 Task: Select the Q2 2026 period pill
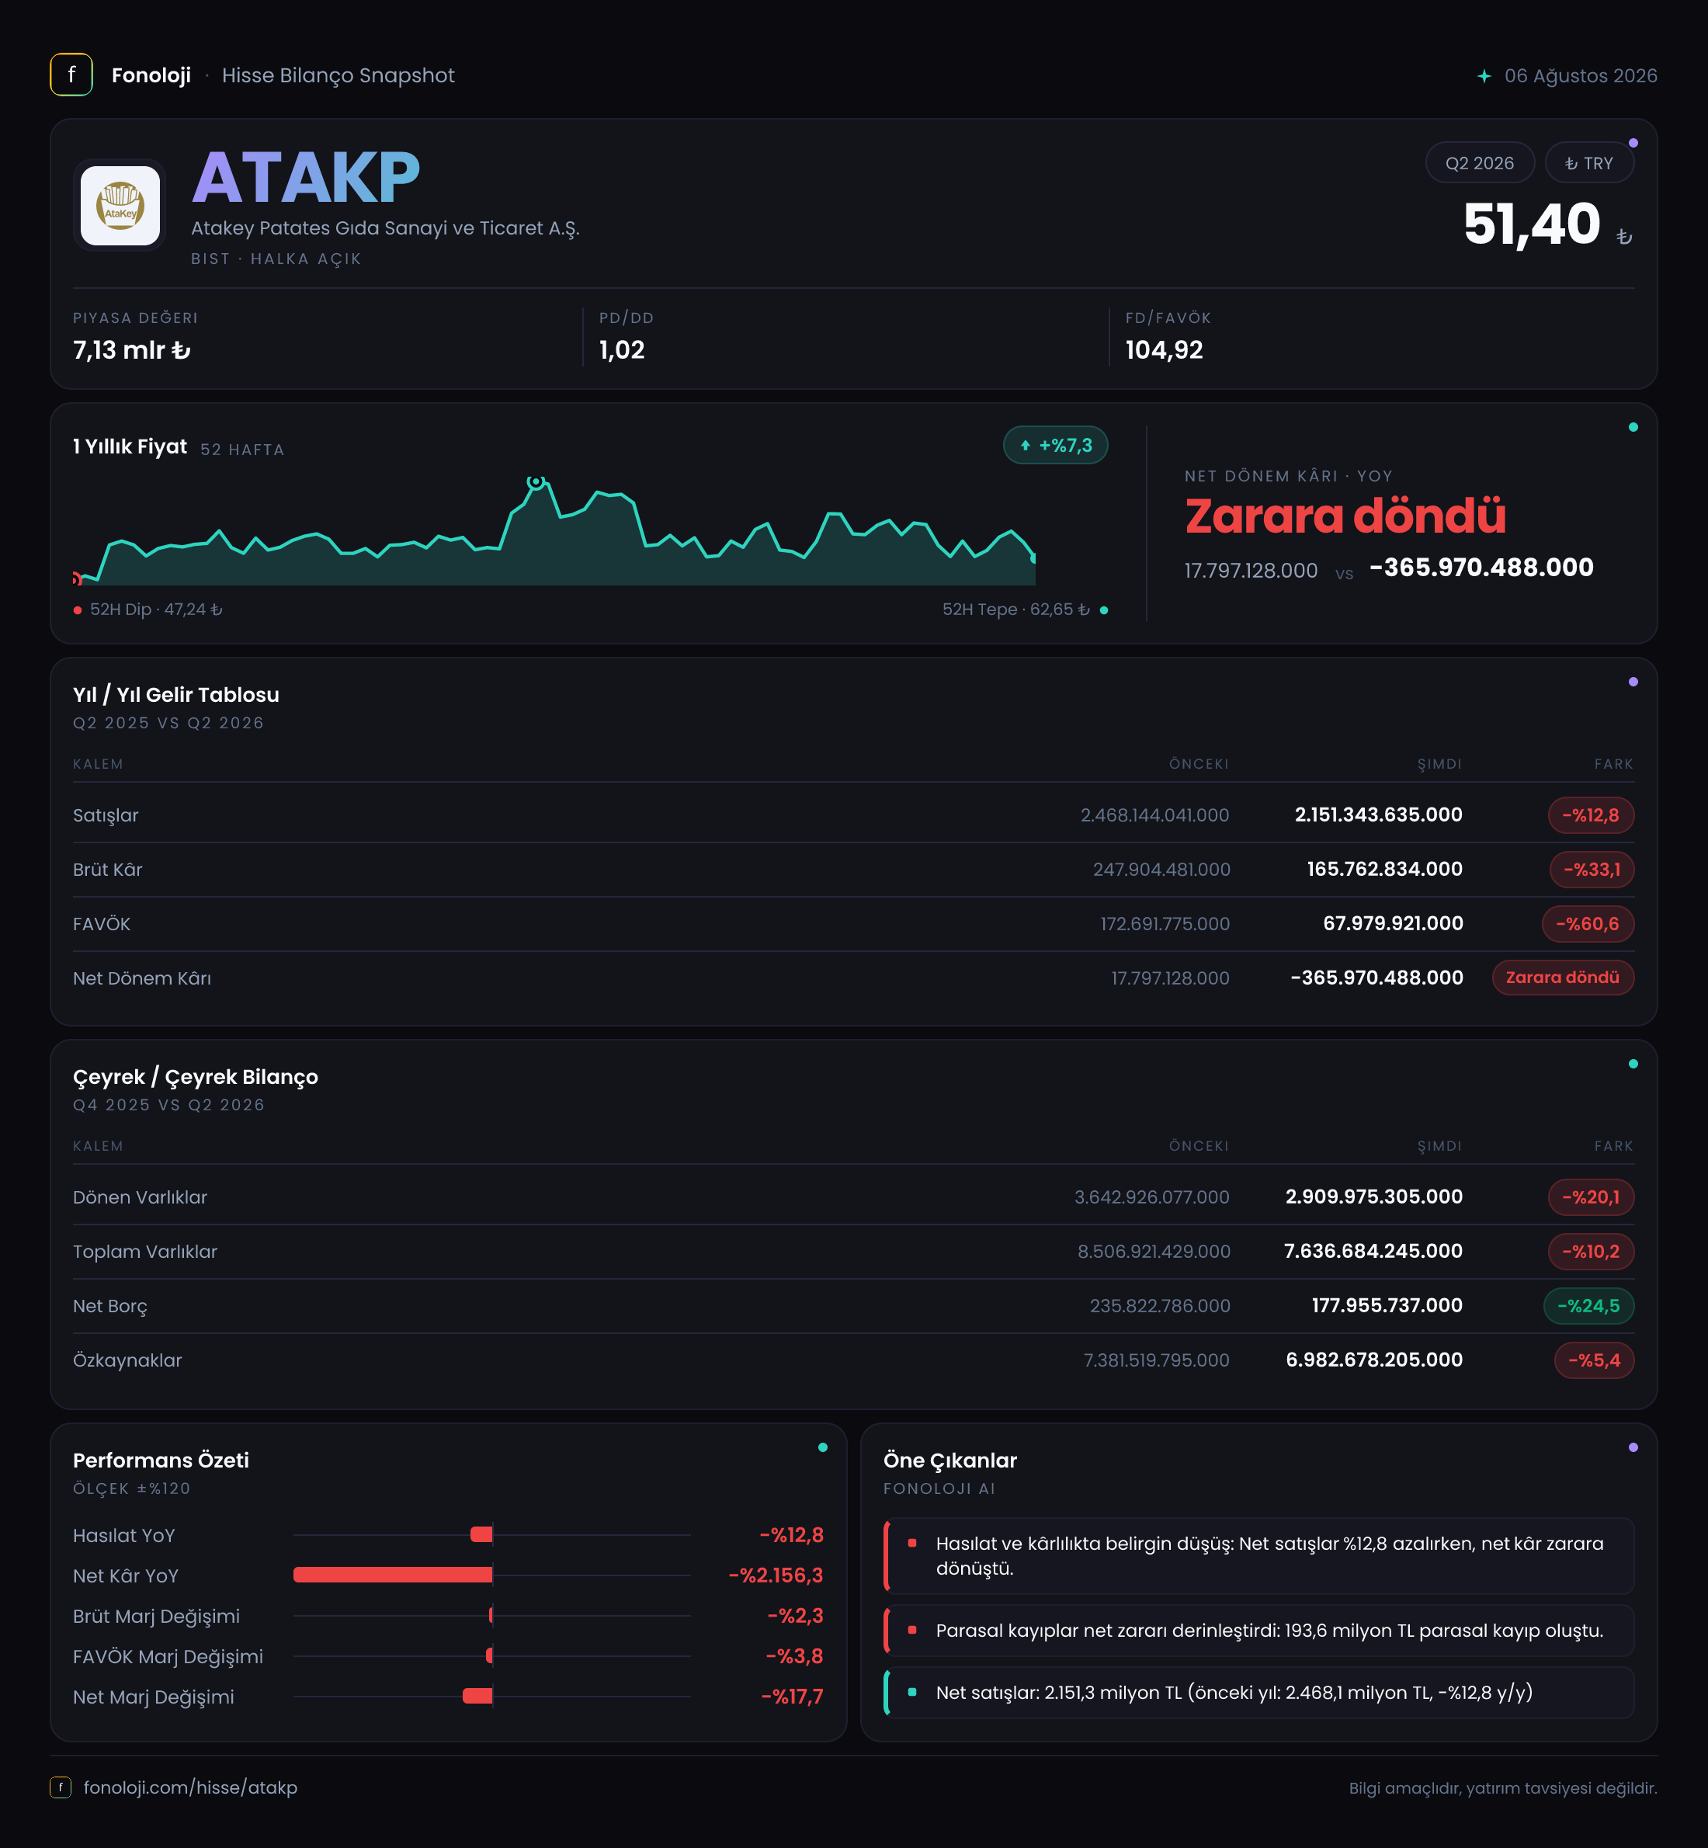click(x=1480, y=163)
